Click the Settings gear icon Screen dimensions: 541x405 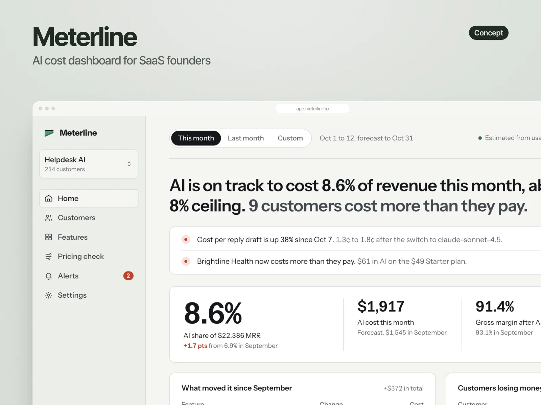click(49, 295)
